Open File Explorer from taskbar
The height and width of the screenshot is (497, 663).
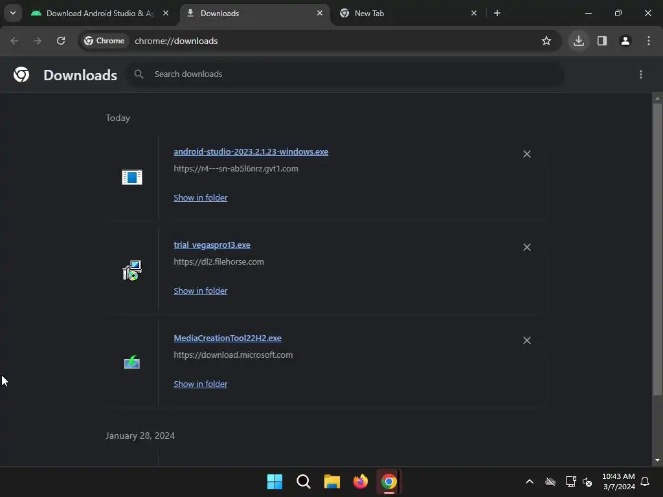(x=332, y=481)
